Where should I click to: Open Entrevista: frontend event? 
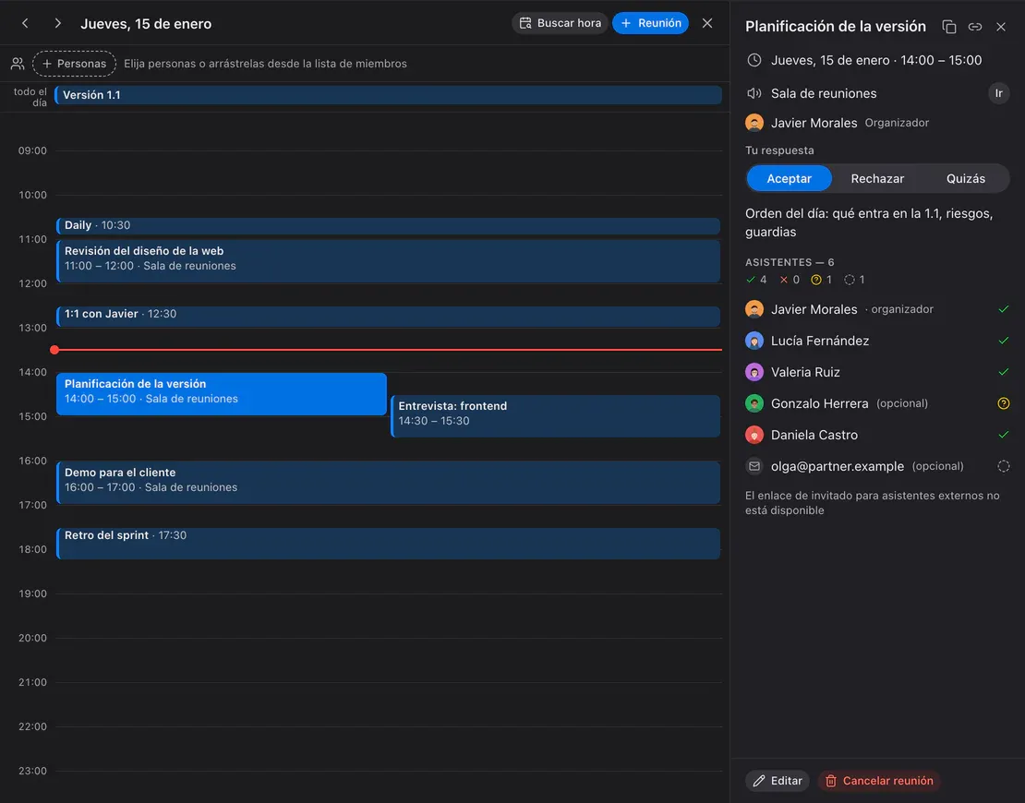pyautogui.click(x=556, y=415)
